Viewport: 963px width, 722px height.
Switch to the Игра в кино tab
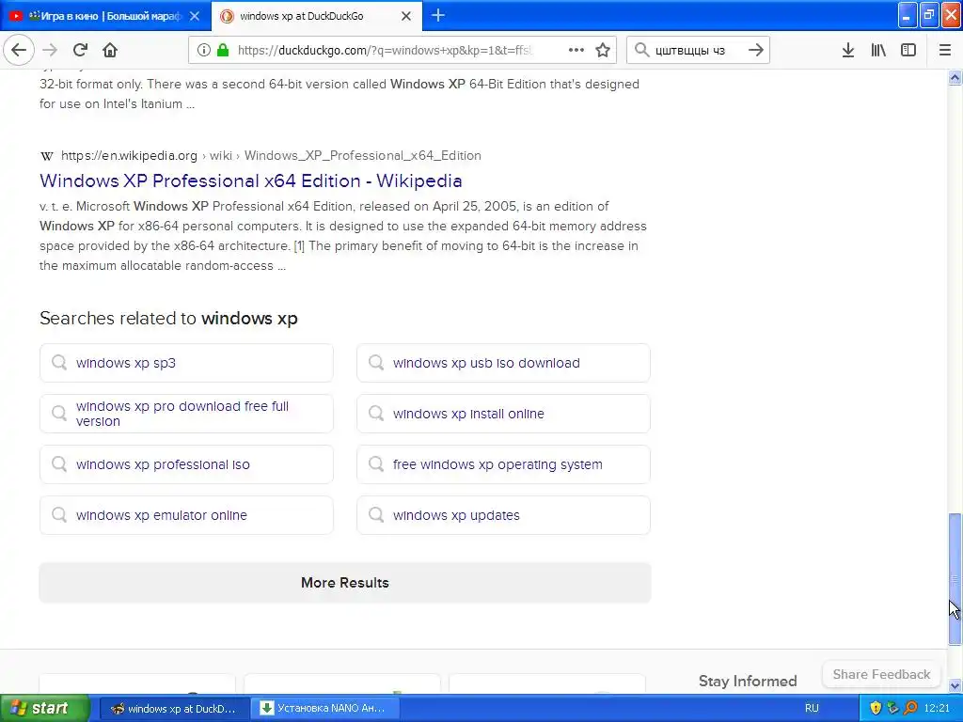pyautogui.click(x=105, y=16)
